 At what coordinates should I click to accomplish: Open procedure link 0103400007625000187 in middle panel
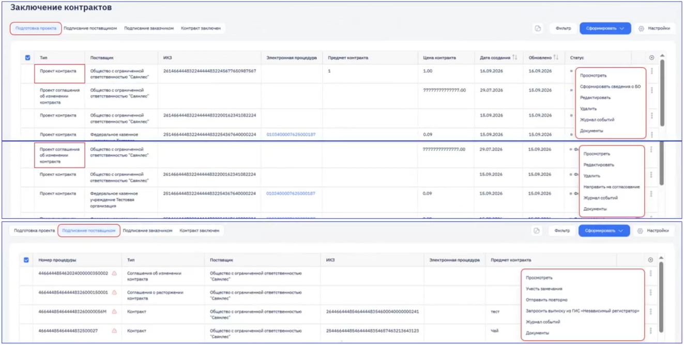(291, 193)
